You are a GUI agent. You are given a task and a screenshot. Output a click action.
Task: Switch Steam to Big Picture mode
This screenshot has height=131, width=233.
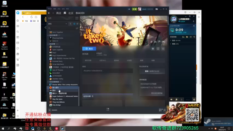point(157,9)
